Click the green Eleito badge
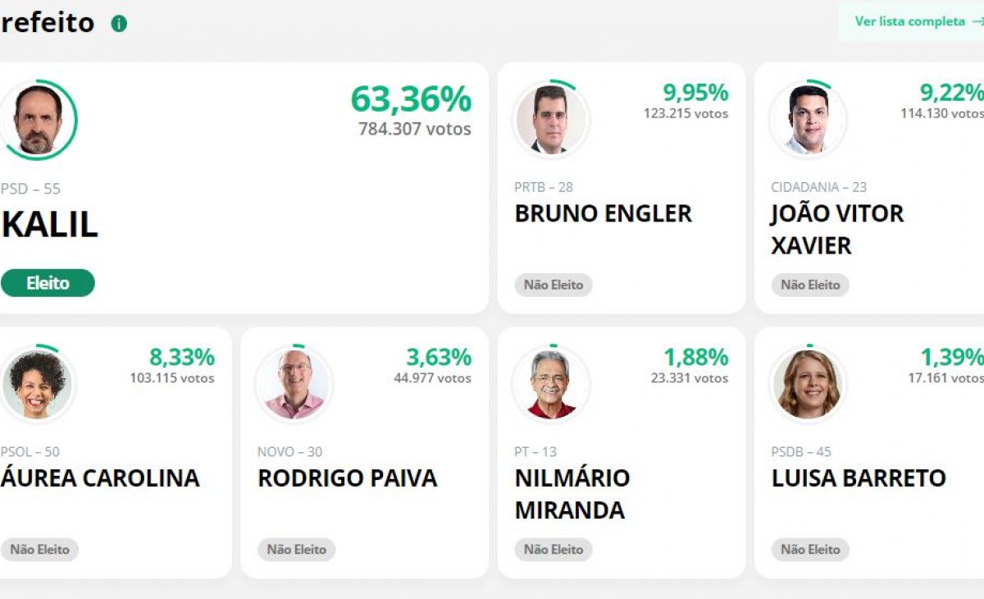Screen dimensions: 984x599 point(48,283)
